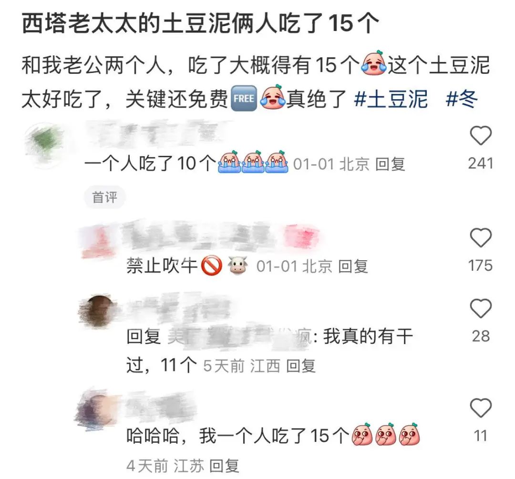
Task: Open the #土豆泥 hashtag
Action: 391,99
